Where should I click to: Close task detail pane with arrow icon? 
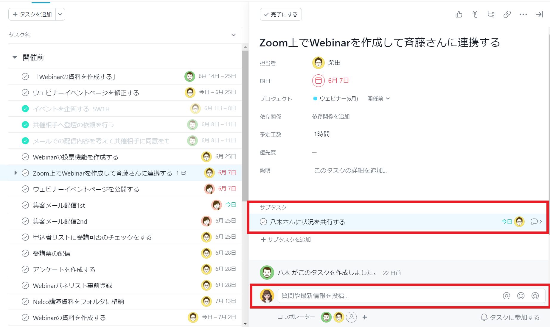point(539,14)
